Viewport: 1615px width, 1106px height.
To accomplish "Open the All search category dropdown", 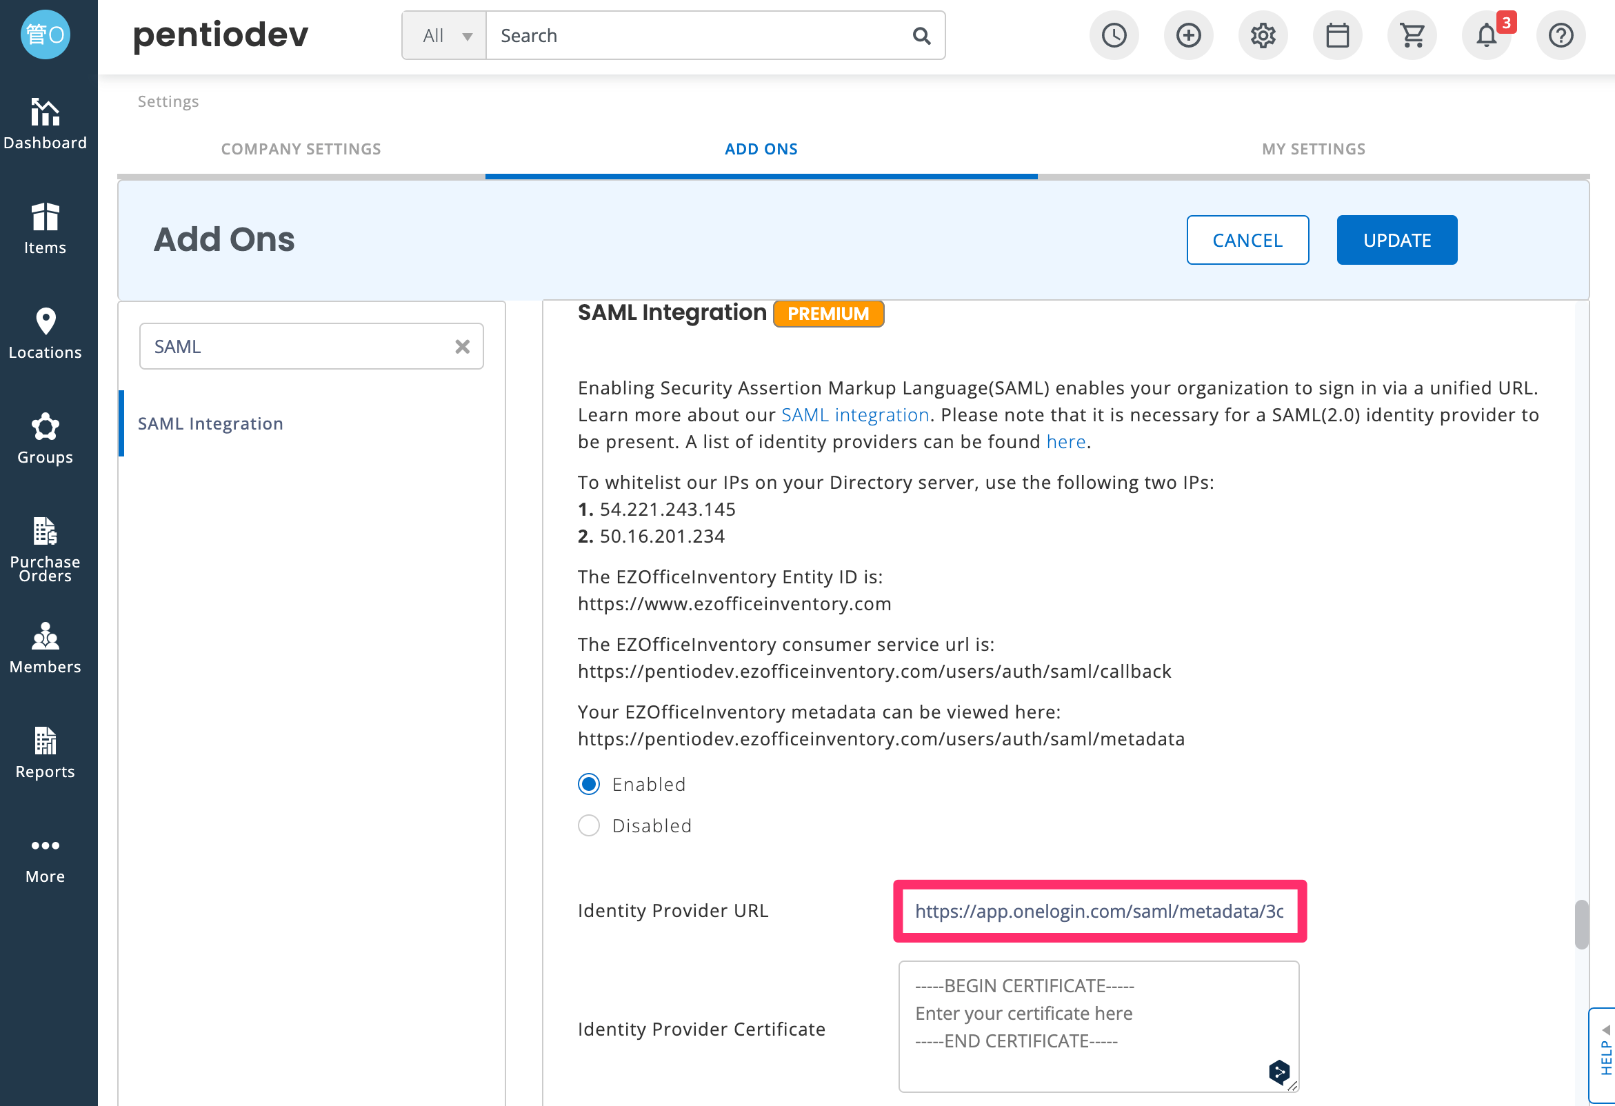I will [x=445, y=35].
